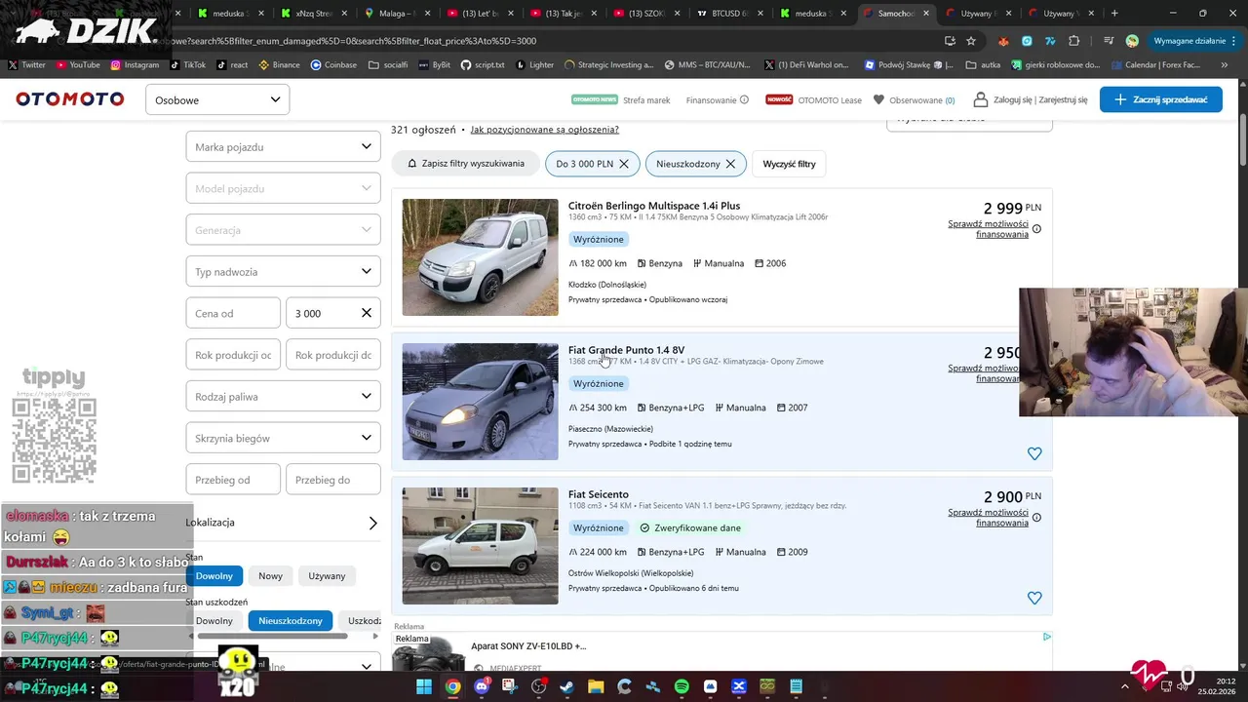Open Chrome from the taskbar
This screenshot has height=702, width=1248.
click(452, 686)
